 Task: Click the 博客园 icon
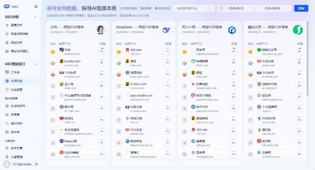tap(193, 141)
